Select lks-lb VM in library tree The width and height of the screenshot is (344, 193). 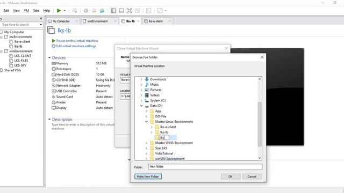tap(18, 47)
